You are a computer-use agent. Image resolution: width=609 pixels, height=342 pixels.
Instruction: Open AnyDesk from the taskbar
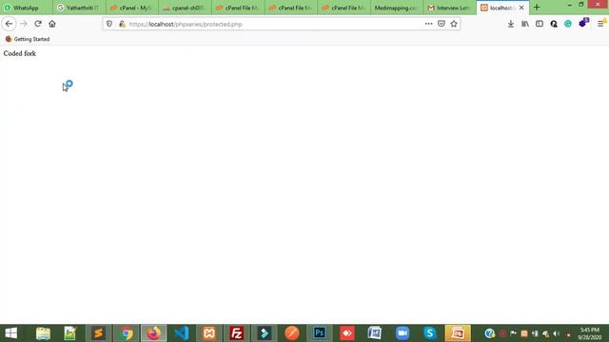tap(346, 333)
